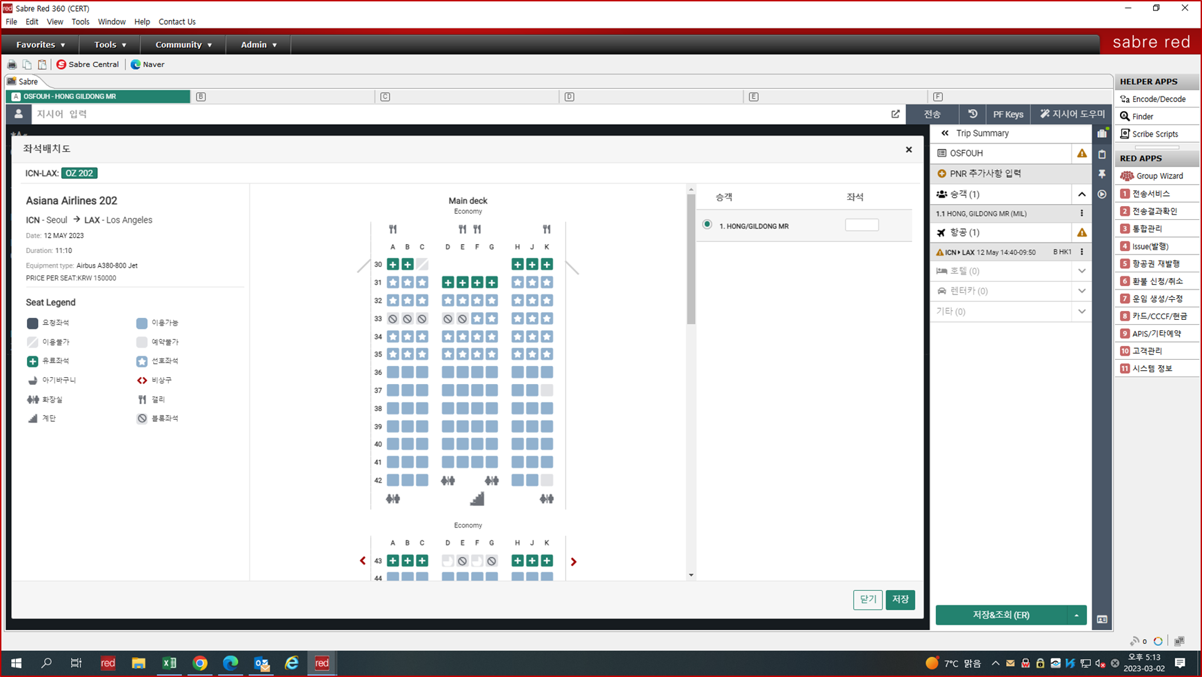The width and height of the screenshot is (1202, 677).
Task: Select blocked seat 33A
Action: pos(393,319)
